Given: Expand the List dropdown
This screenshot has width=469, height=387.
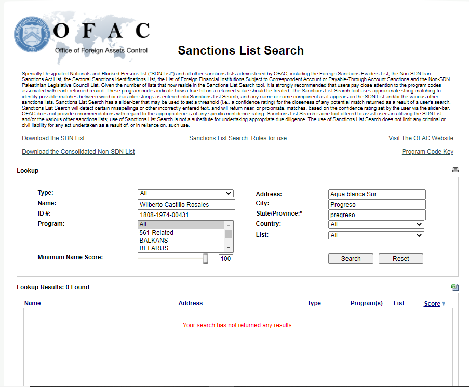Looking at the screenshot, I should 376,235.
